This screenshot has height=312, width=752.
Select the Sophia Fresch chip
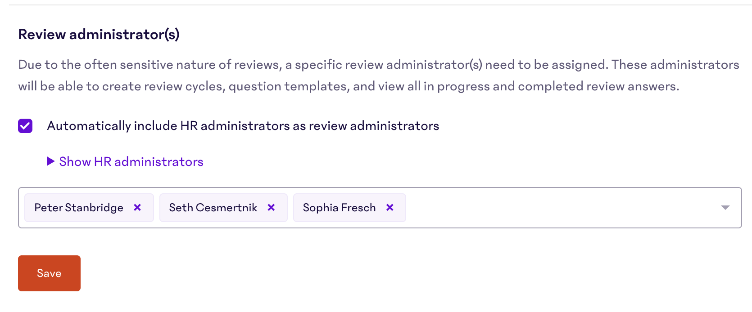pyautogui.click(x=339, y=207)
